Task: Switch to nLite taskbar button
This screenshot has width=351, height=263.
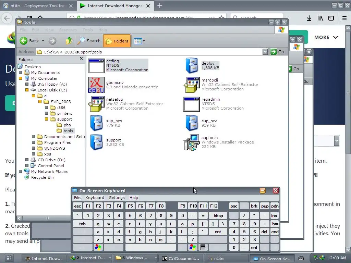Action: (226, 258)
